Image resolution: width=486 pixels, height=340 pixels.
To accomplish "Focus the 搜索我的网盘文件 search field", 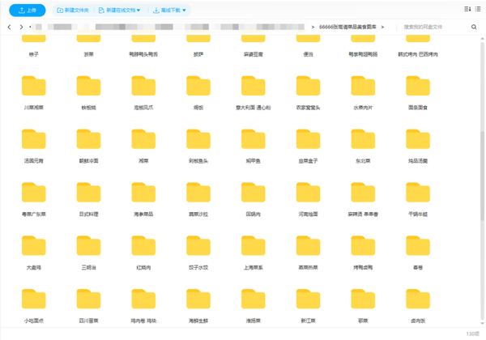I will pos(434,27).
